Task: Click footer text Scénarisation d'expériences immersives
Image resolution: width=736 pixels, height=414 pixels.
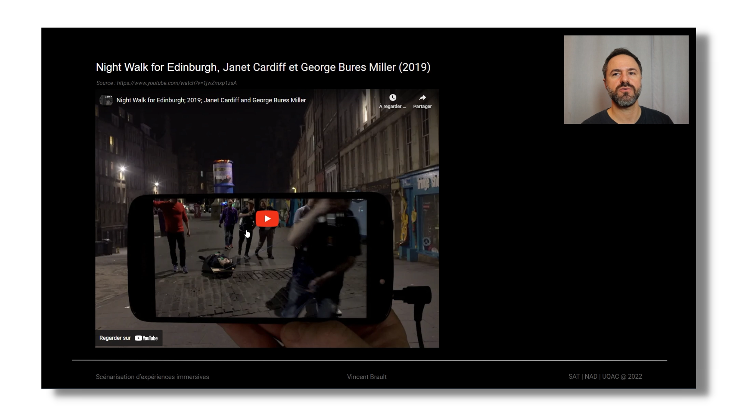Action: pyautogui.click(x=152, y=377)
